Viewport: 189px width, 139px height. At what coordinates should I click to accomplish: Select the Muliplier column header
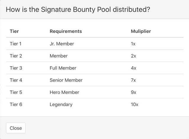141,31
